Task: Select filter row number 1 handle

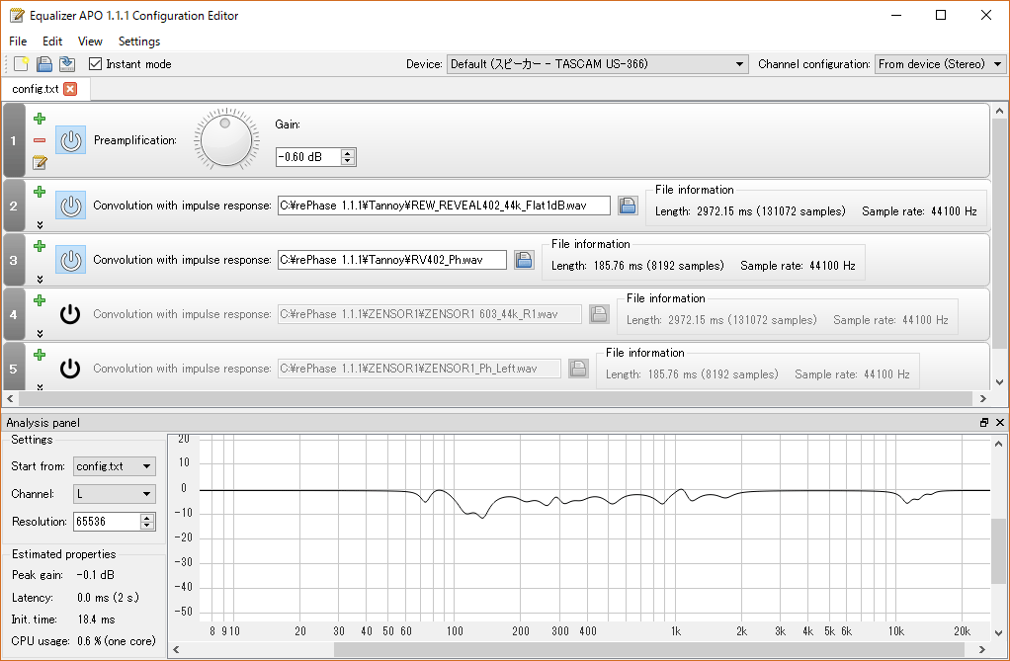Action: [x=14, y=140]
